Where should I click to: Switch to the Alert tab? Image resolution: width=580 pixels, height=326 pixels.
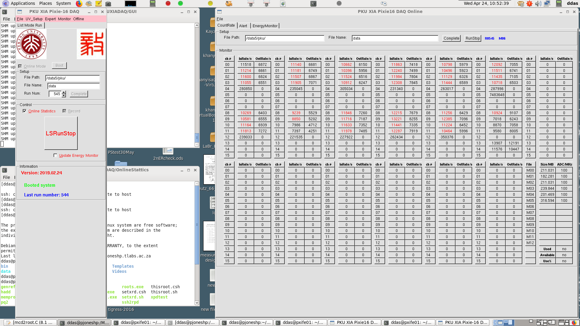coord(243,26)
